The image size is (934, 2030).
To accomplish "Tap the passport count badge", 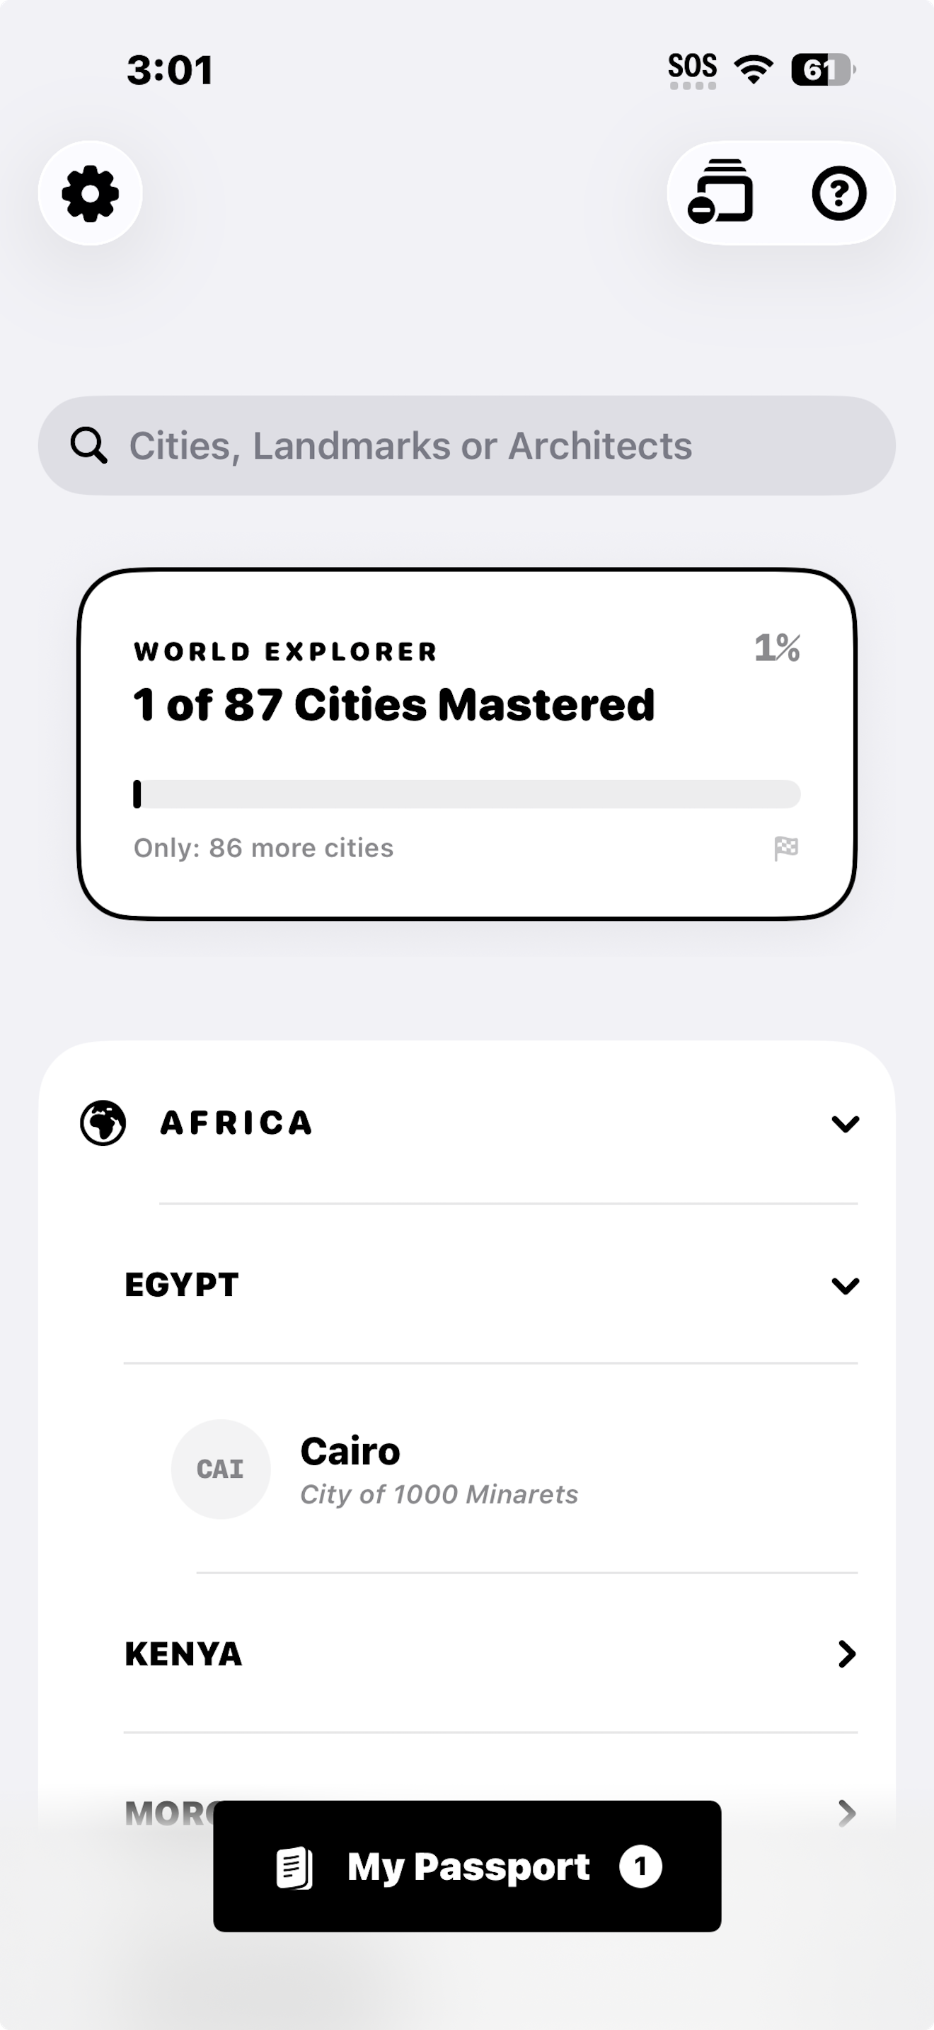I will (640, 1866).
